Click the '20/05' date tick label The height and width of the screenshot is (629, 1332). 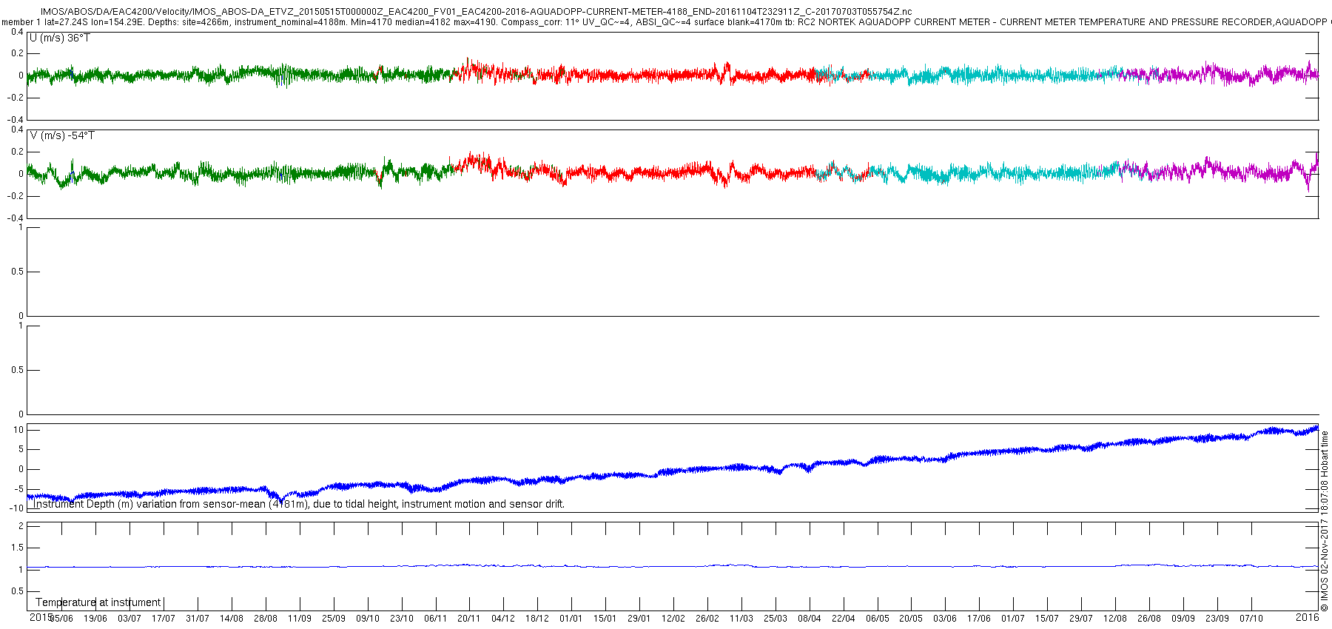(910, 619)
